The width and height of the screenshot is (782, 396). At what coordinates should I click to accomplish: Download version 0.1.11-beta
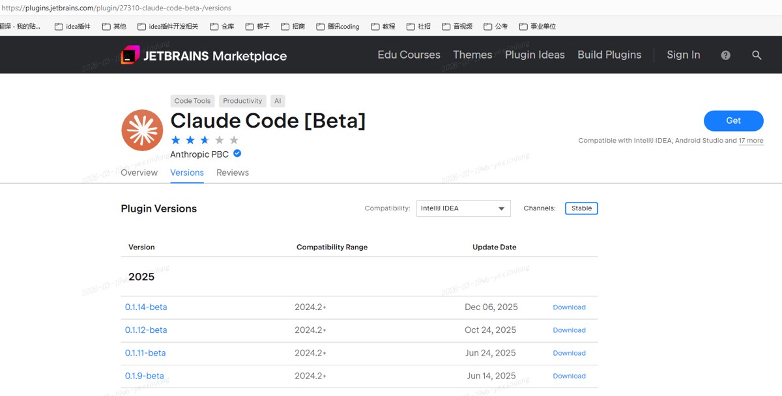(x=569, y=353)
